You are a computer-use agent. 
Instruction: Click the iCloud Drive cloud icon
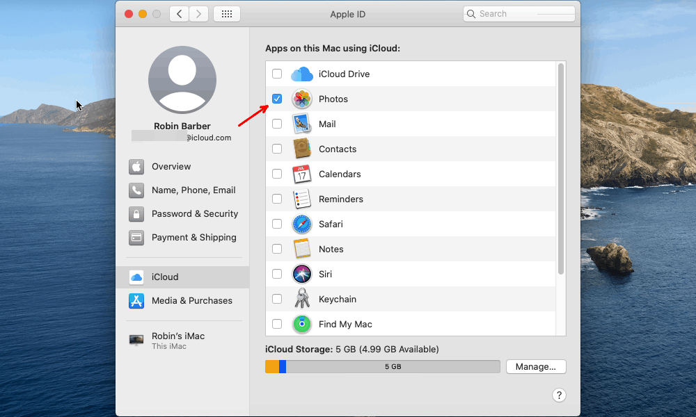pos(302,74)
